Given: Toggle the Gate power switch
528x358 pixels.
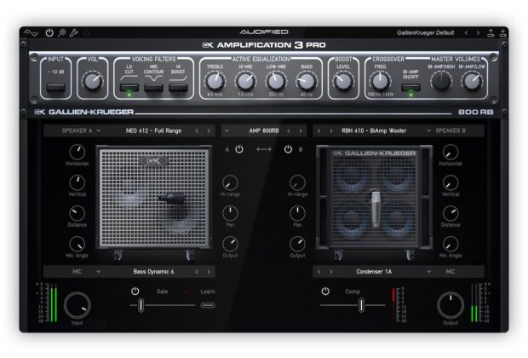Looking at the screenshot, I should (135, 291).
